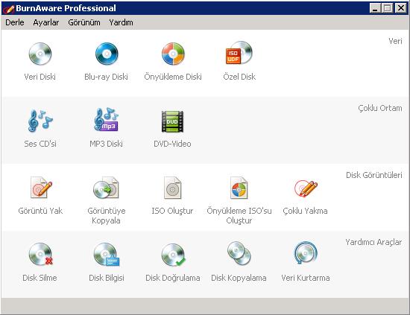
Task: Open the Görünüm menu
Action: 84,22
